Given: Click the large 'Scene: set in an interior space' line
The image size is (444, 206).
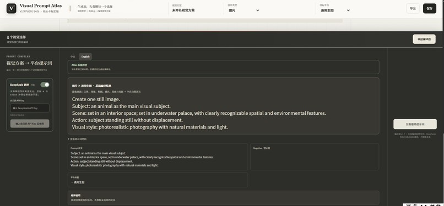Looking at the screenshot, I should click(x=199, y=113).
